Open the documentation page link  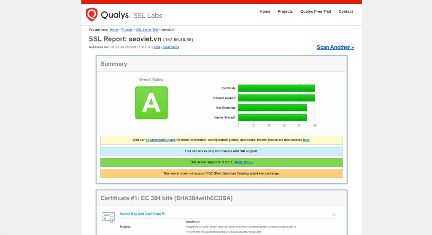pos(160,140)
